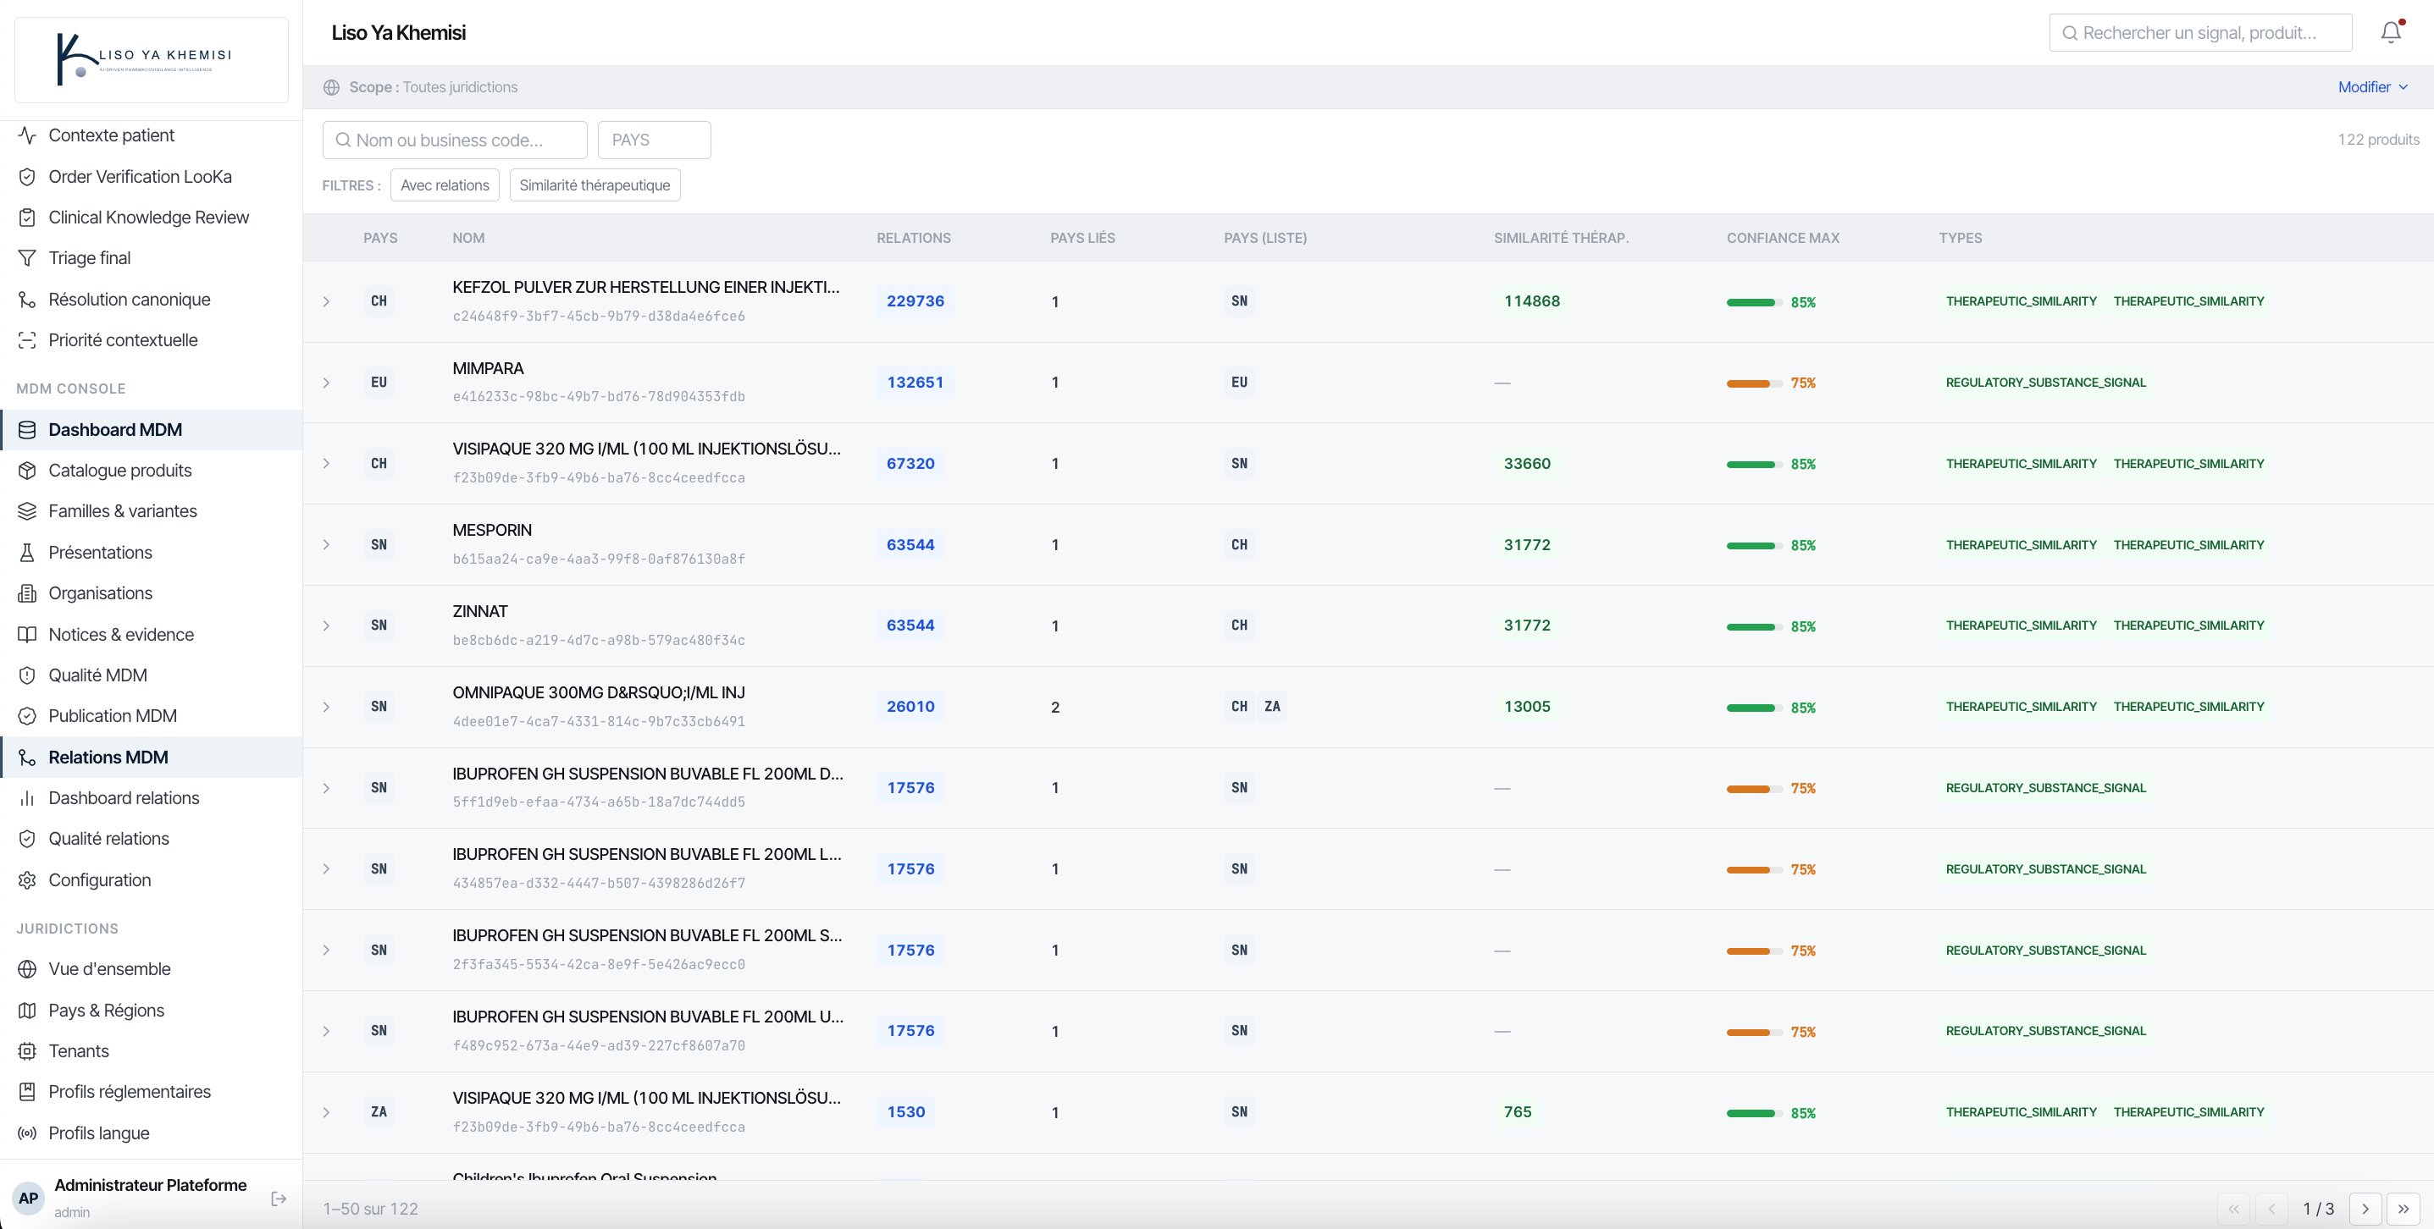2434x1229 pixels.
Task: Open Relations MDM in the sidebar
Action: pos(152,758)
